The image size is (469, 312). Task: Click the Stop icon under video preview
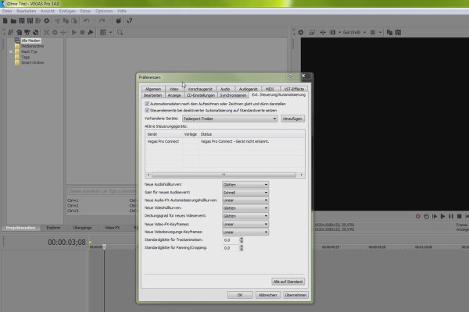[460, 216]
